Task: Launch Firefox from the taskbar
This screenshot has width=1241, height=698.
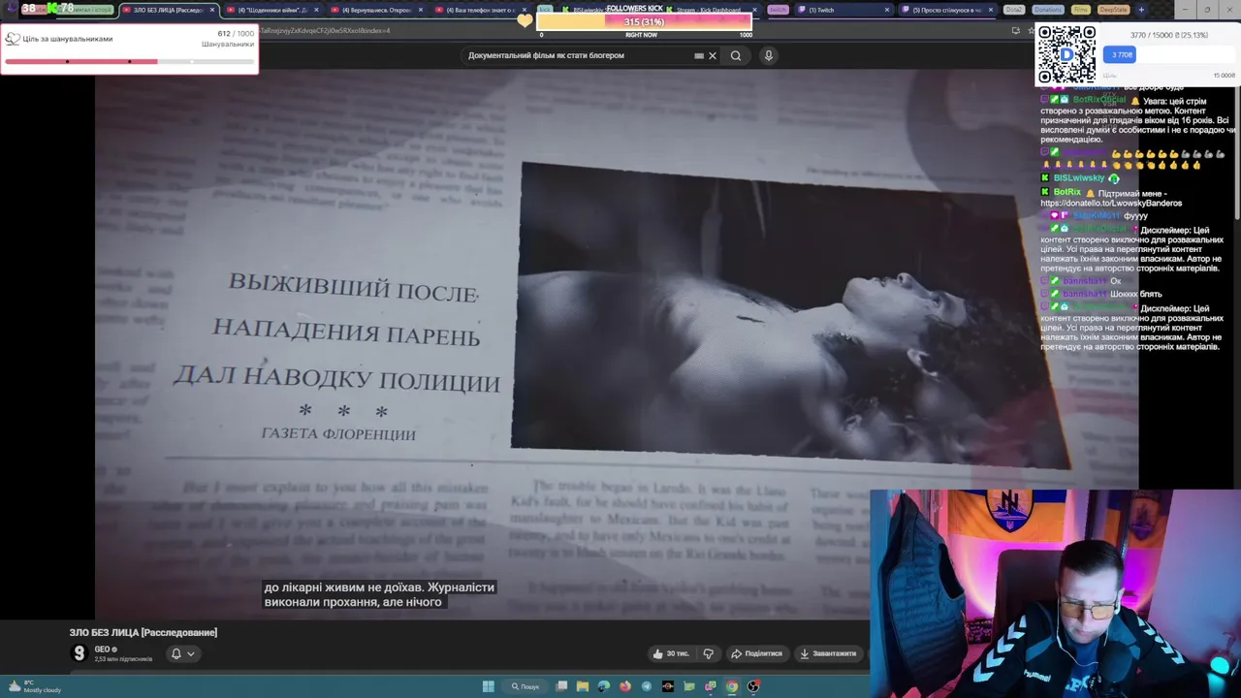Action: tap(625, 686)
